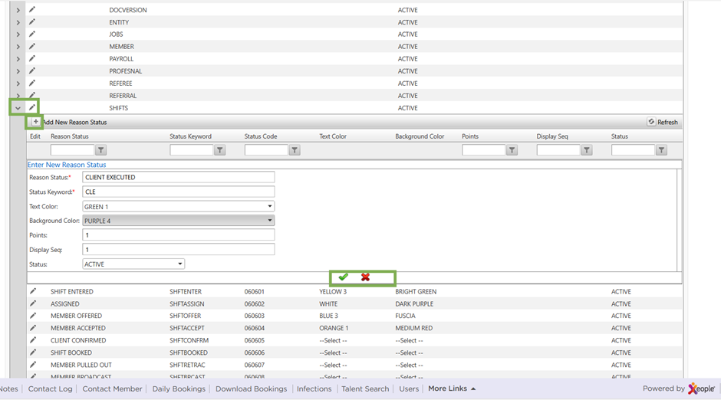Image resolution: width=721 pixels, height=400 pixels.
Task: Click the edit pencil for SHIFTS
Action: pos(32,107)
